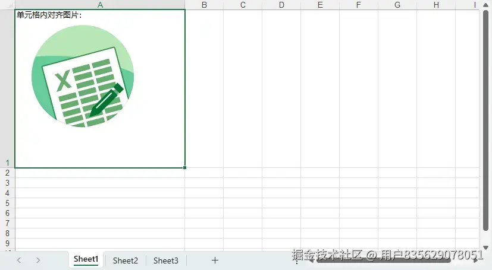
Task: Click the vertical scrollbar down arrow
Action: 485,248
